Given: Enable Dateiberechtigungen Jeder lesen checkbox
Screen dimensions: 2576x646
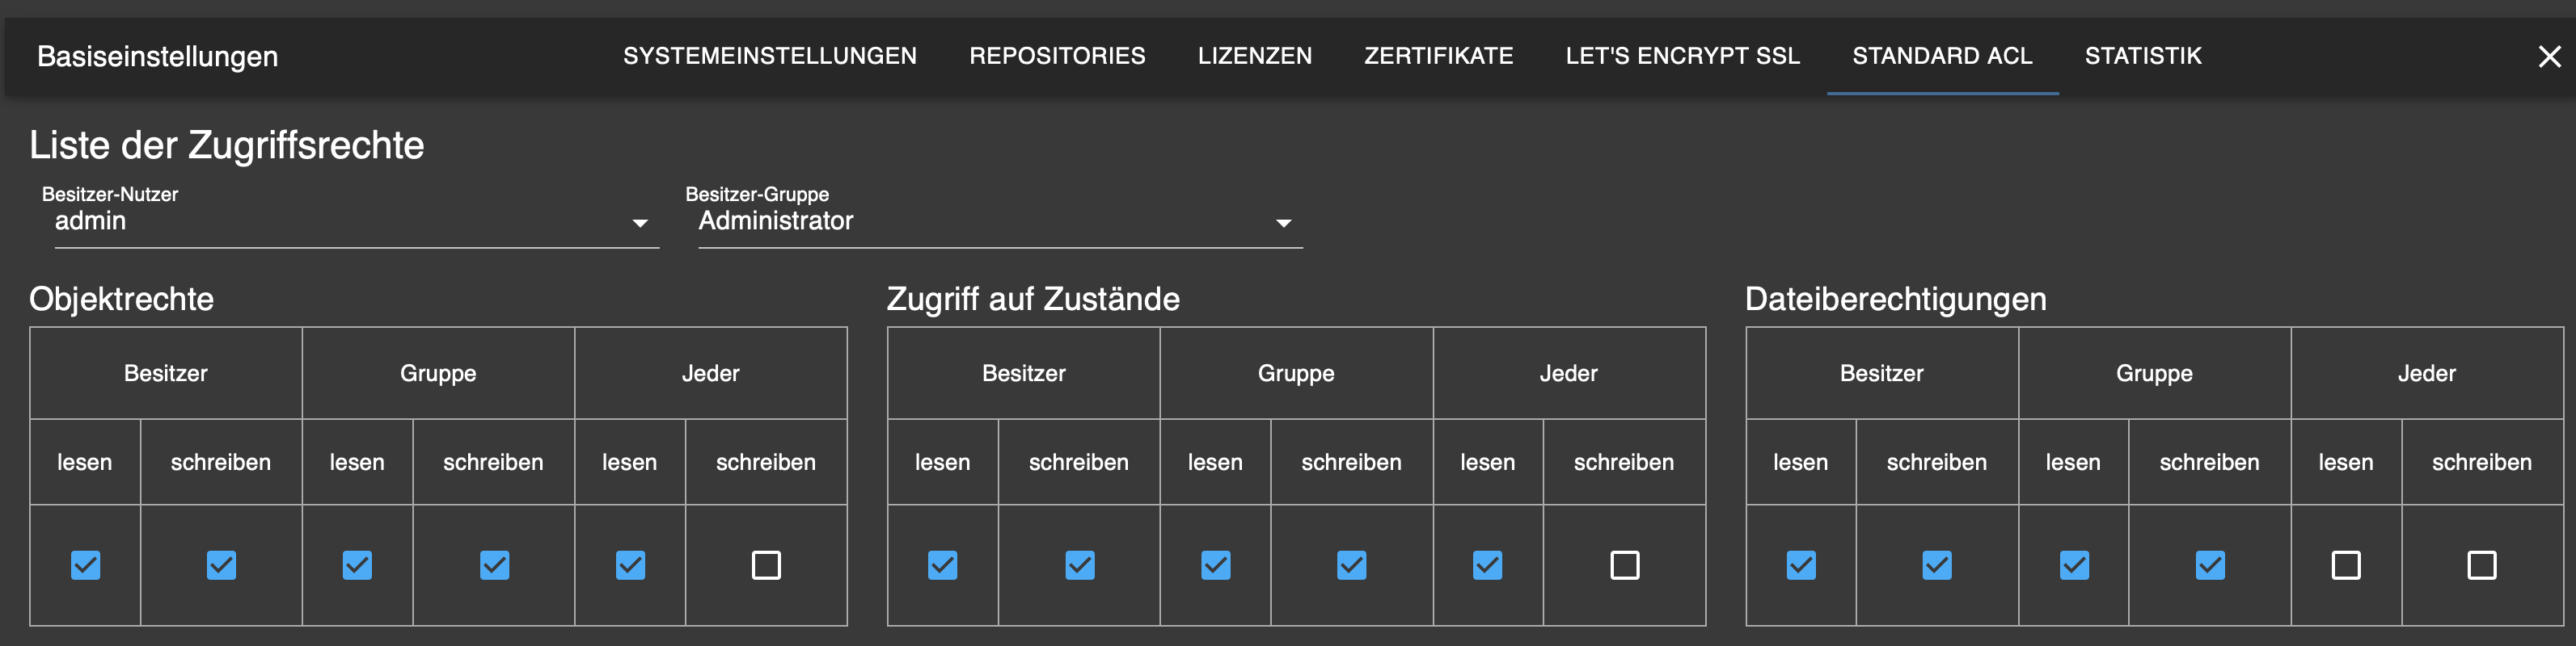Looking at the screenshot, I should point(2345,565).
